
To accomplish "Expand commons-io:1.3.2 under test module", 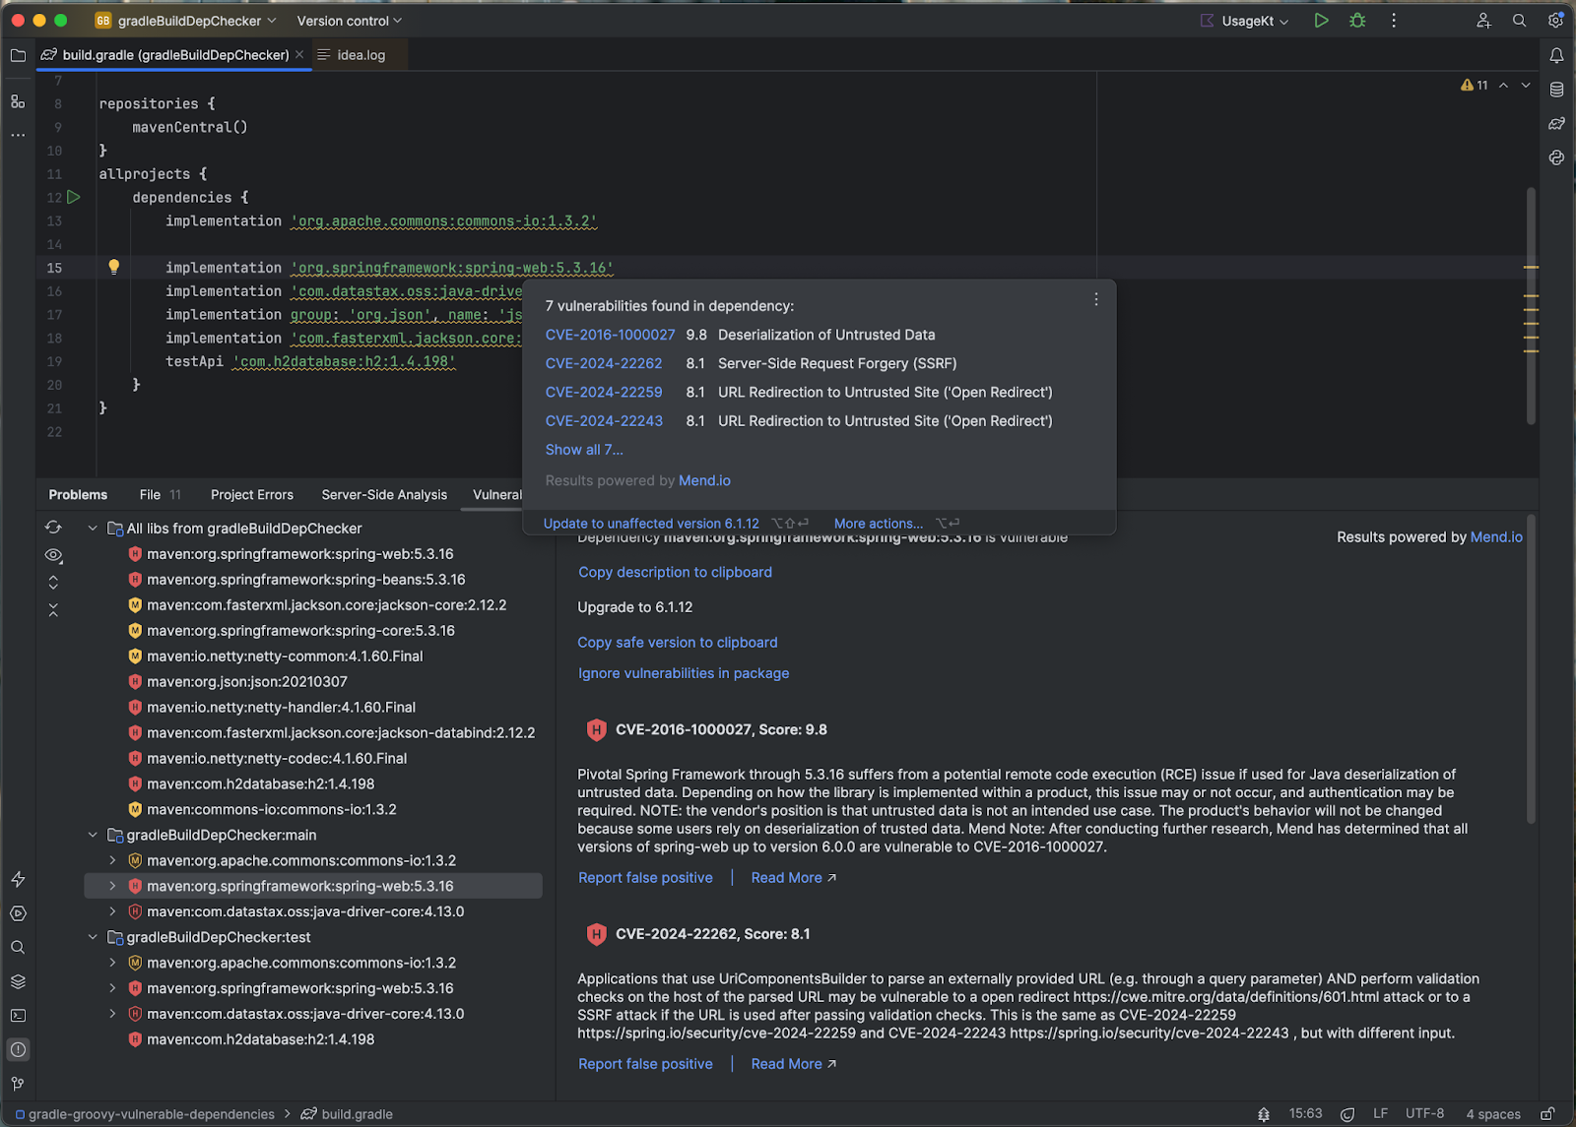I will (x=112, y=963).
